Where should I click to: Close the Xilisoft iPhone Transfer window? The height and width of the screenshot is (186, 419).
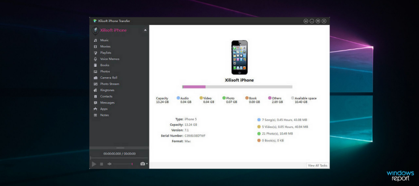pyautogui.click(x=324, y=21)
